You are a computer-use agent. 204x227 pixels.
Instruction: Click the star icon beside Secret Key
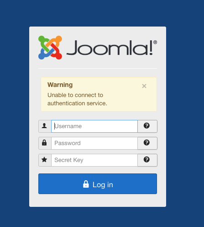[x=44, y=160]
